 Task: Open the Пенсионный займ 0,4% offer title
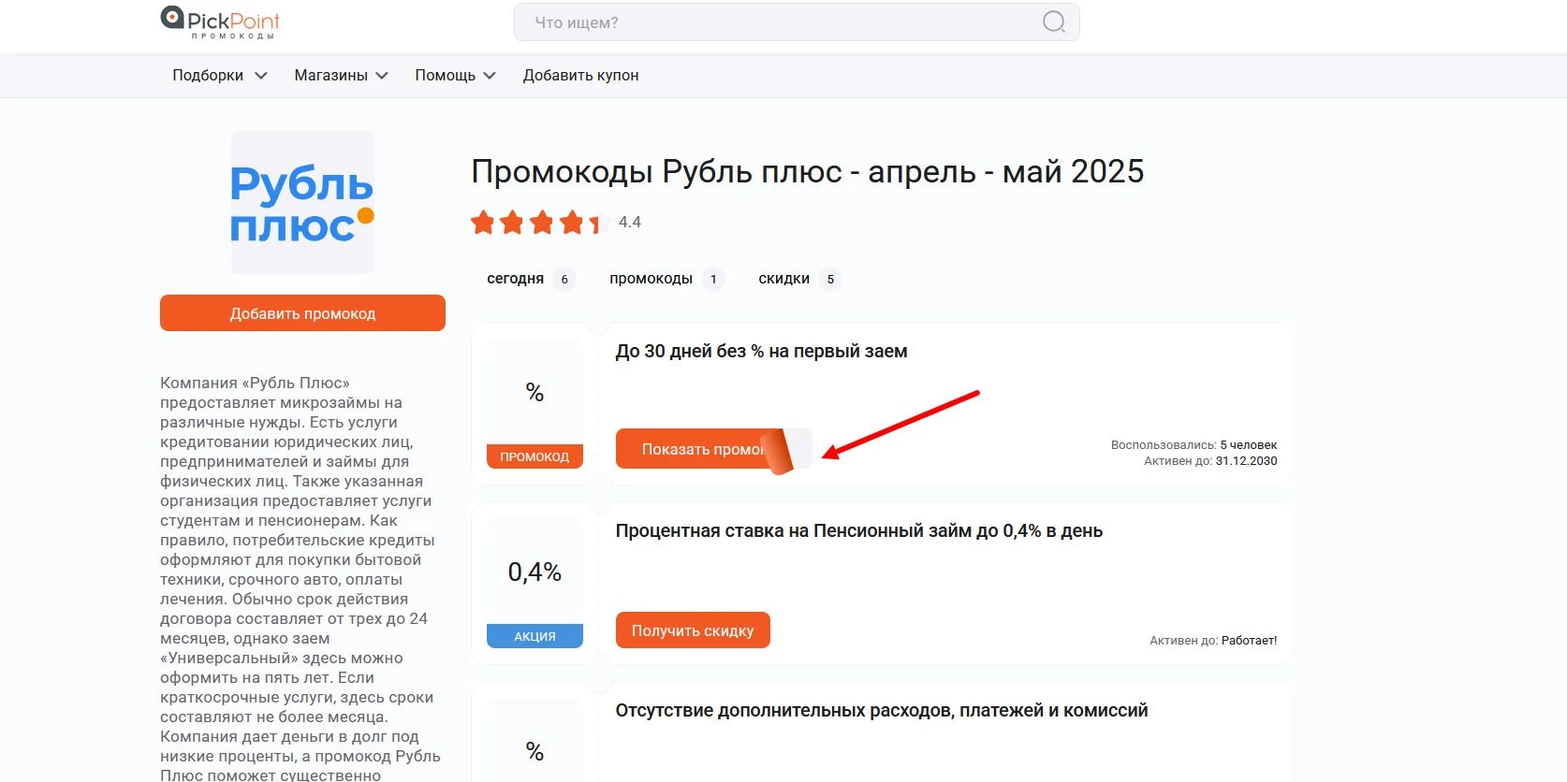858,531
